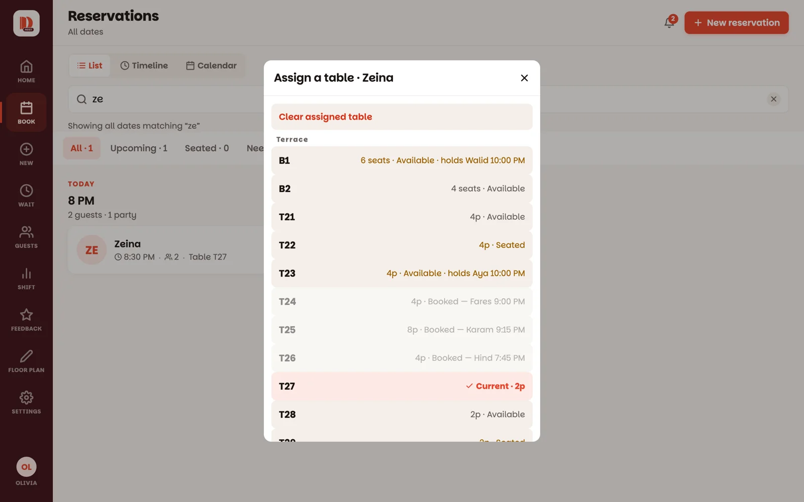Open Olivia's user avatar
The width and height of the screenshot is (804, 502).
coord(26,467)
